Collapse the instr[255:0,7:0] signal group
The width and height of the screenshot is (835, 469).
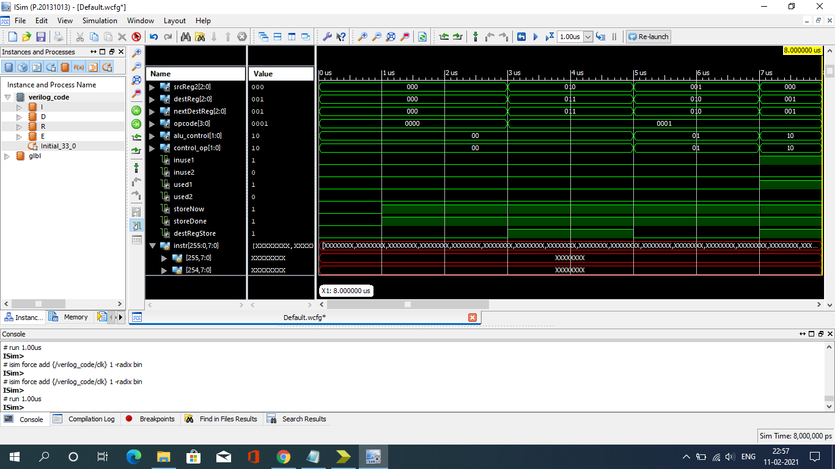click(x=152, y=245)
